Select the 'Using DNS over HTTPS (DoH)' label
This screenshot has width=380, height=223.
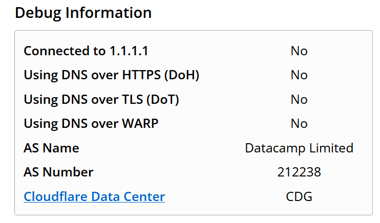[111, 75]
